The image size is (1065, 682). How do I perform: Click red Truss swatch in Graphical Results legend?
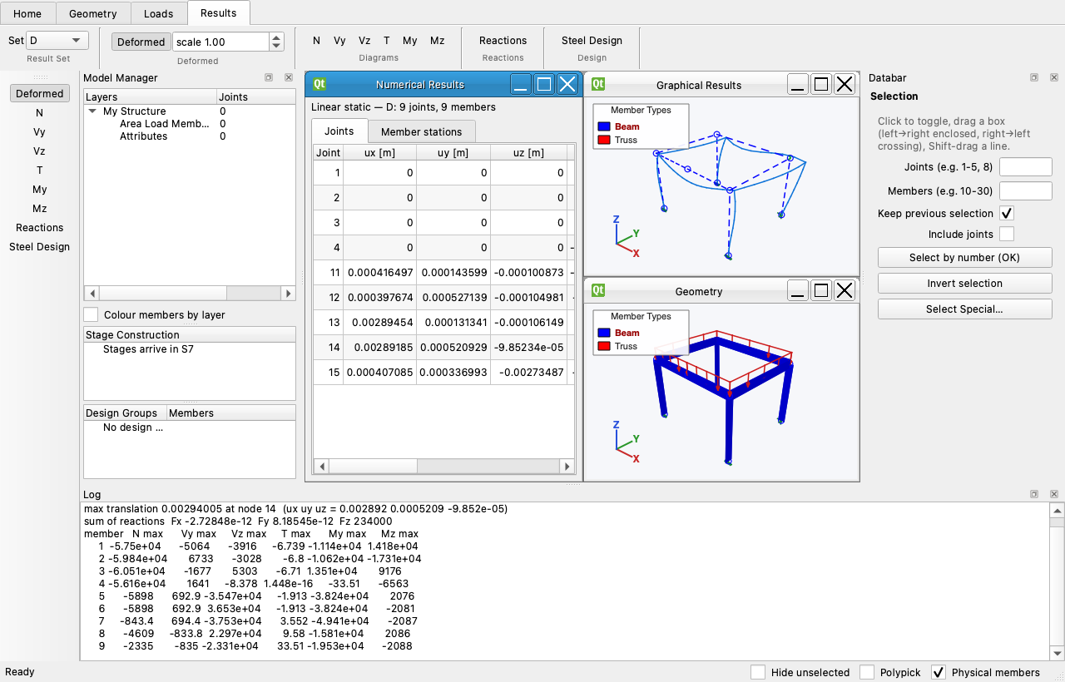603,140
